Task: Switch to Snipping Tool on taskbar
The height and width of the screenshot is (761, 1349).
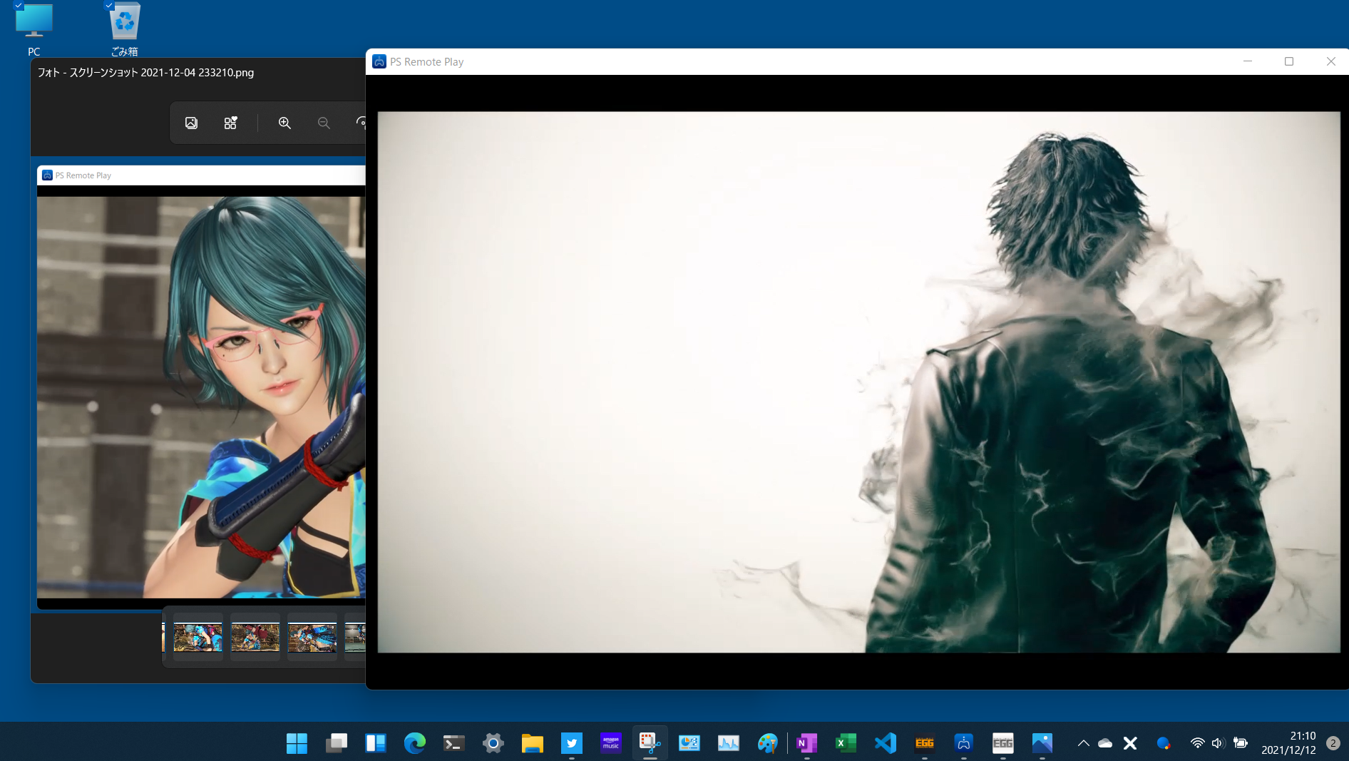Action: (x=650, y=743)
